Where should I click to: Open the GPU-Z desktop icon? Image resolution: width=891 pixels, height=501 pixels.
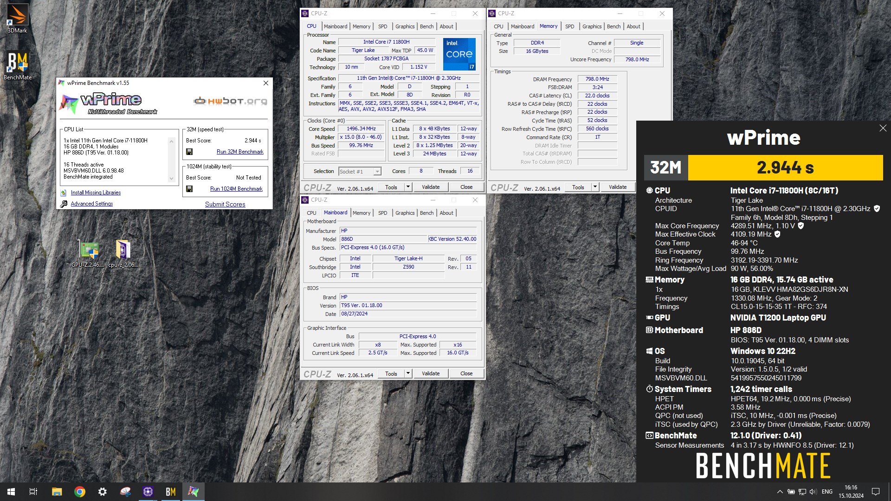[88, 254]
